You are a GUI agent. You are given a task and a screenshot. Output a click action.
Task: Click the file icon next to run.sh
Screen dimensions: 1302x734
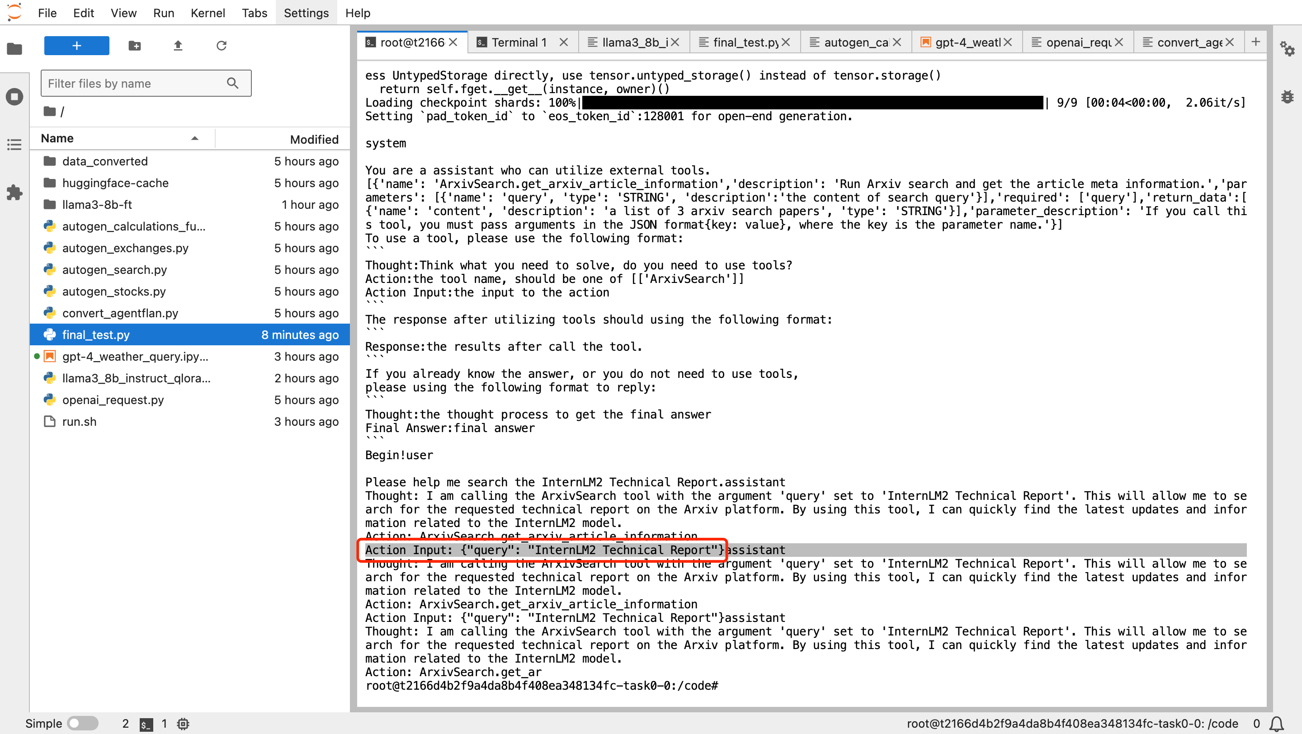click(50, 421)
